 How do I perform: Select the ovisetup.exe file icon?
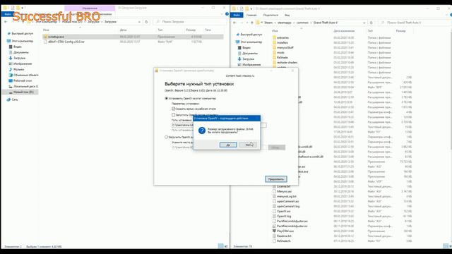pos(45,37)
